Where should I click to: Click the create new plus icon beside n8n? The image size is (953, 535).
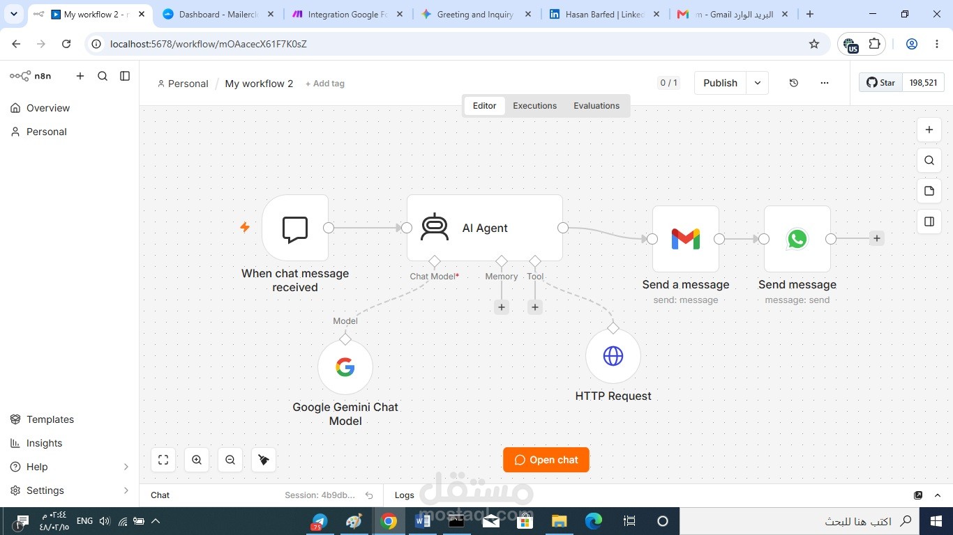click(x=80, y=76)
